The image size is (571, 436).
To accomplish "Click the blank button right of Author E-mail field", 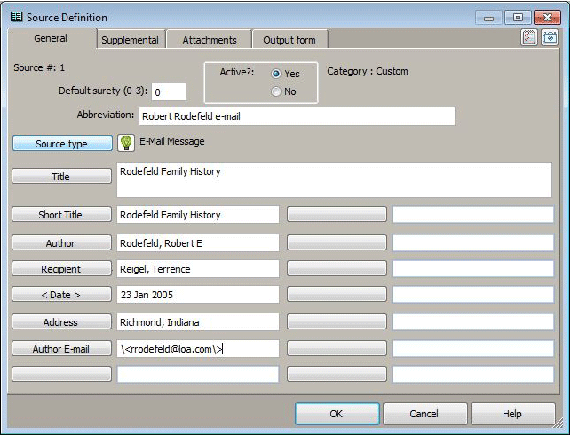I will 337,348.
